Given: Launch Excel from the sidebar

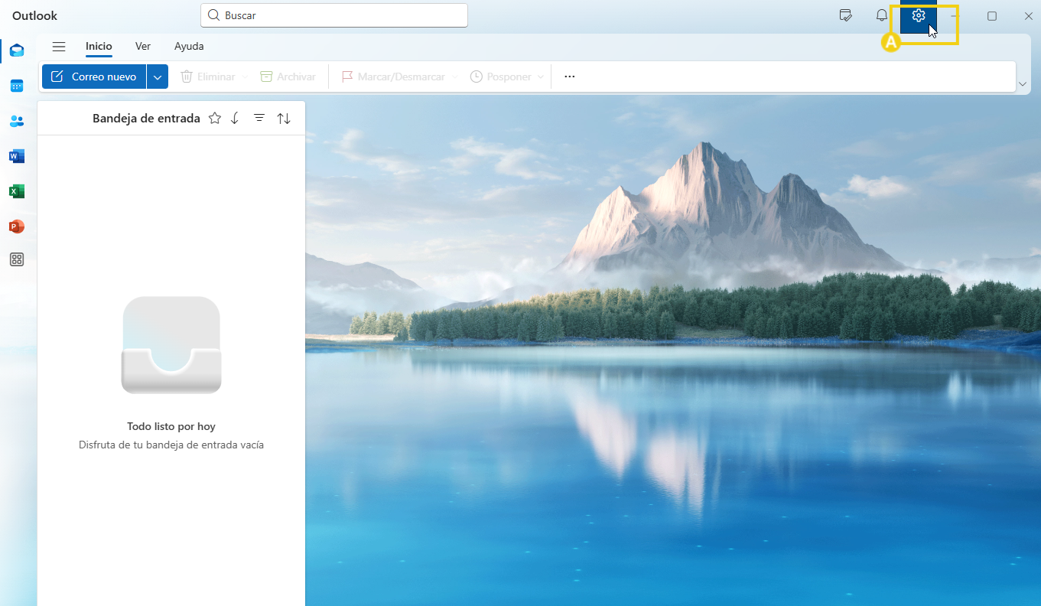Looking at the screenshot, I should [17, 191].
